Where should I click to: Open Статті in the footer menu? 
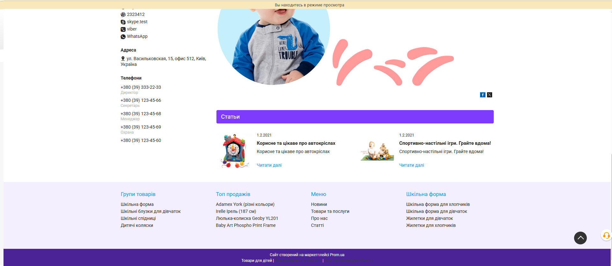pos(317,225)
